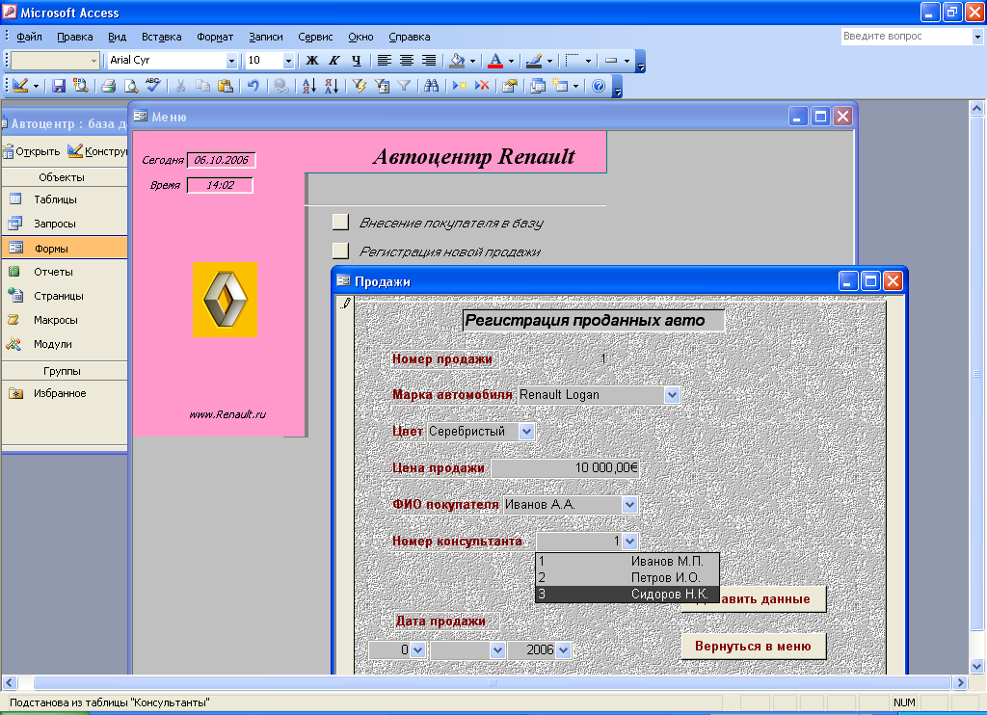Select consultant 'Сидоров Н.К.' in list
Viewport: 987px width, 715px height.
point(627,594)
